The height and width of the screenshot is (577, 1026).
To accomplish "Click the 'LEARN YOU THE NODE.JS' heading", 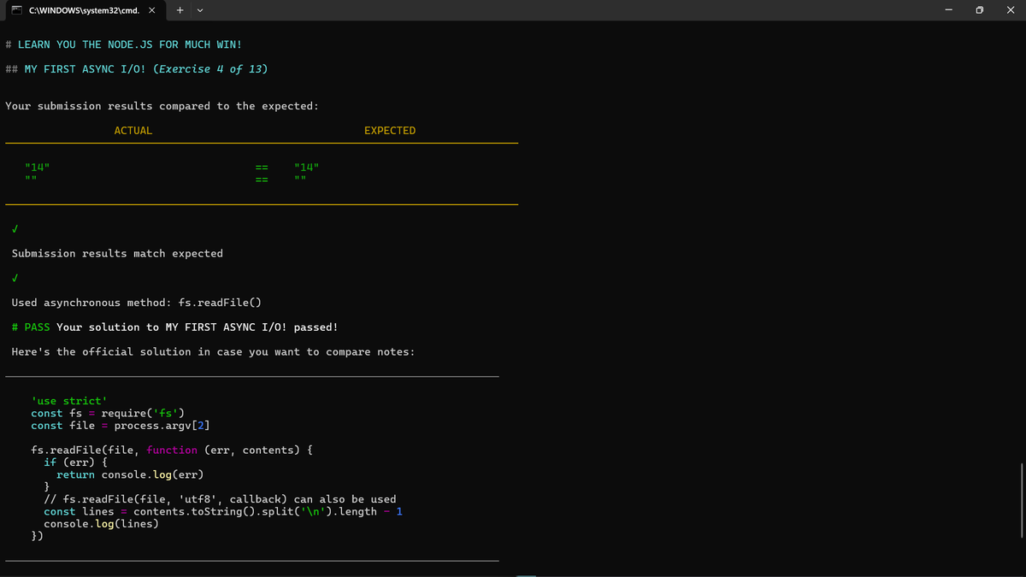I will tap(123, 44).
